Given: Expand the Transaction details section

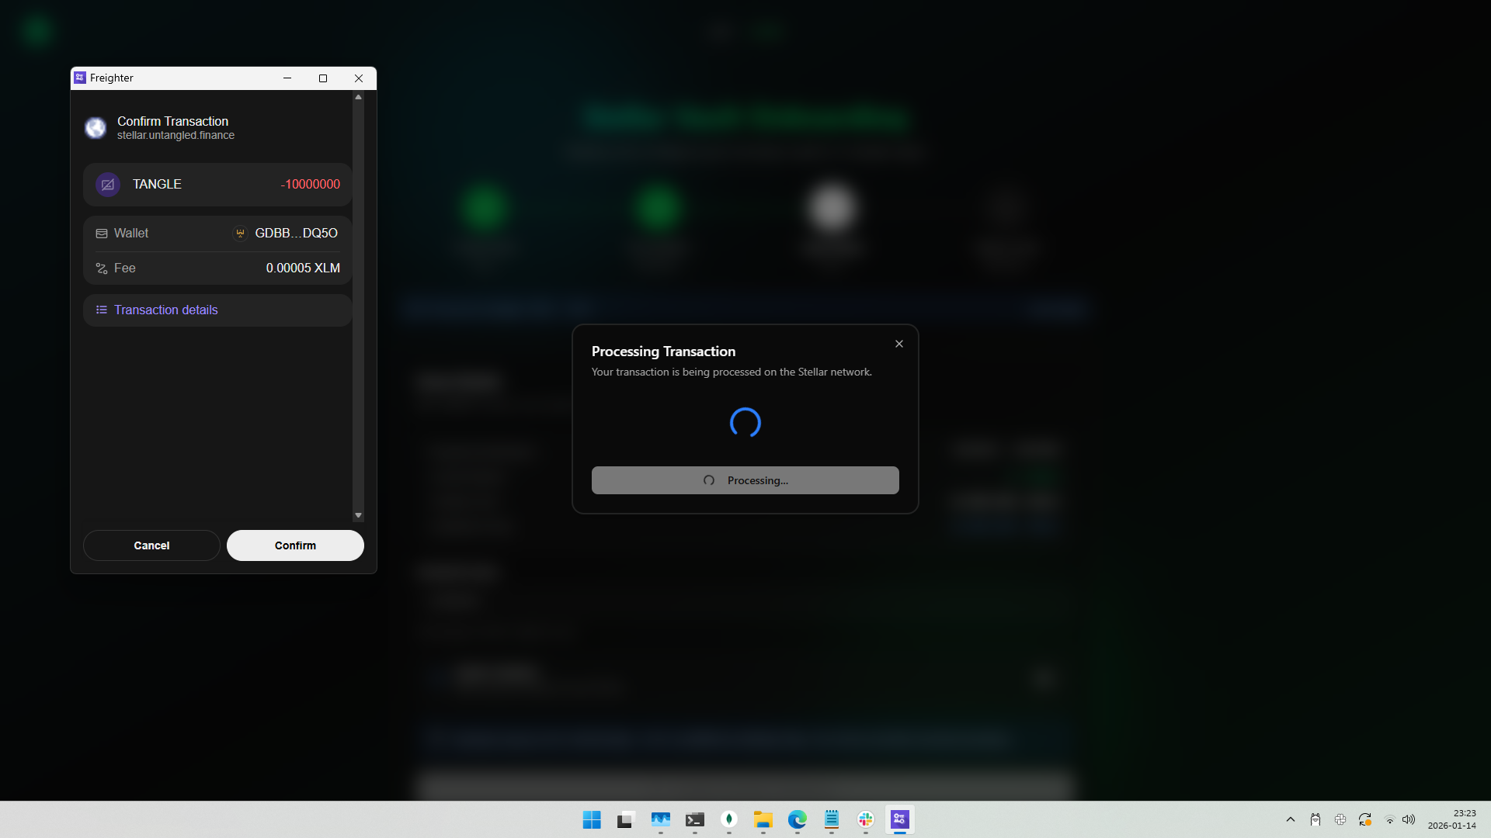Looking at the screenshot, I should tap(165, 310).
